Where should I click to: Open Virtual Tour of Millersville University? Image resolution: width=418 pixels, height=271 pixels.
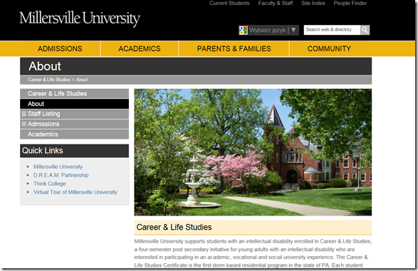click(75, 192)
